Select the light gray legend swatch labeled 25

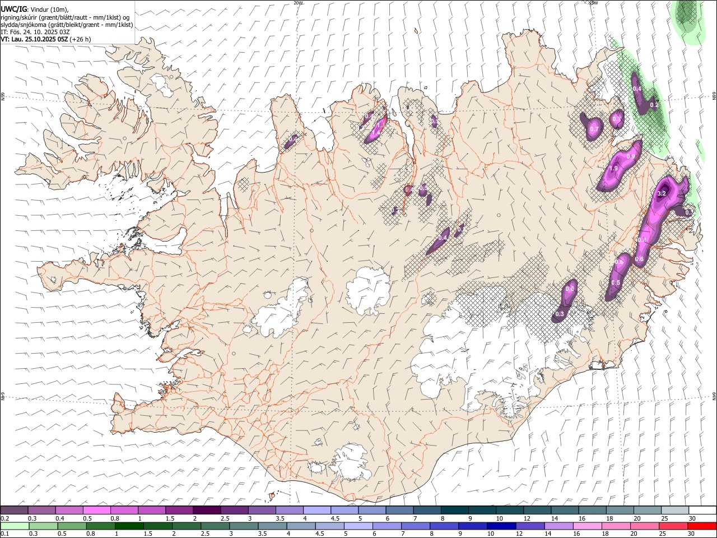coord(675,510)
